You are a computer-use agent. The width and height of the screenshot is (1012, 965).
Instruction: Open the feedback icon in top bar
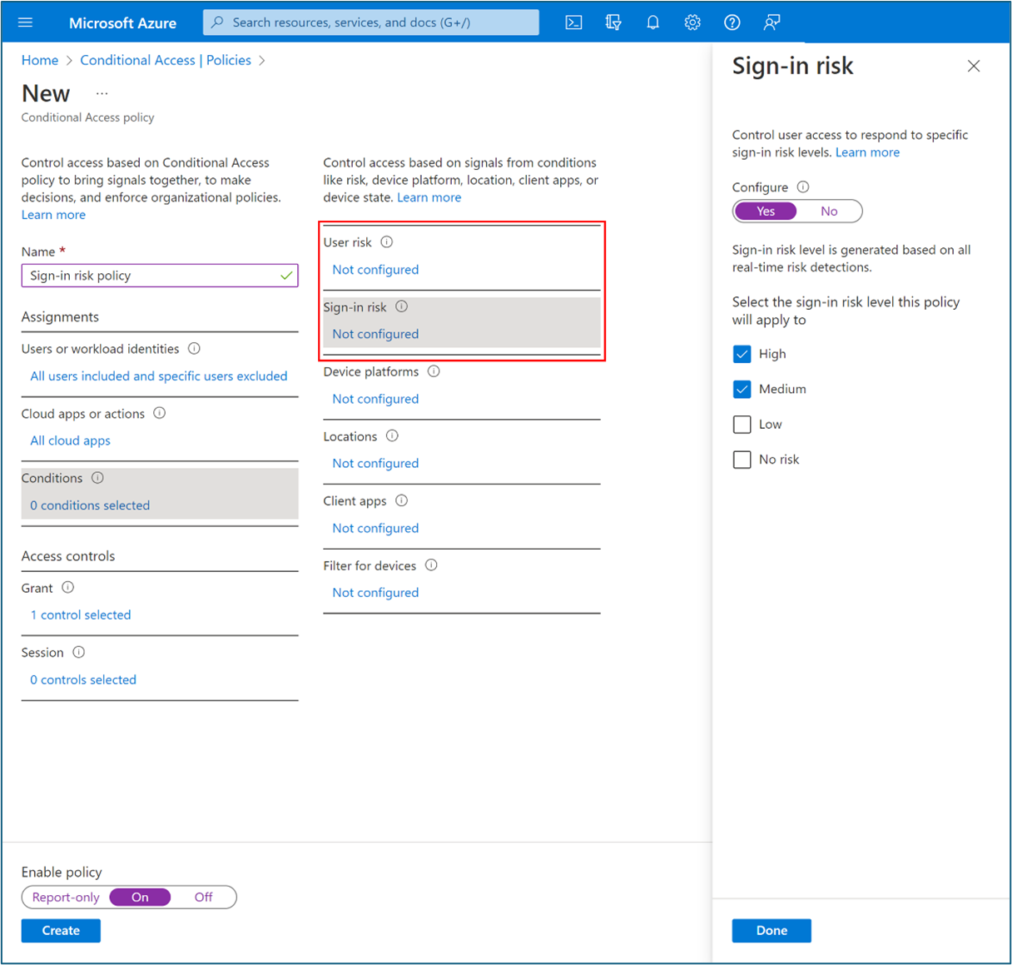click(771, 22)
